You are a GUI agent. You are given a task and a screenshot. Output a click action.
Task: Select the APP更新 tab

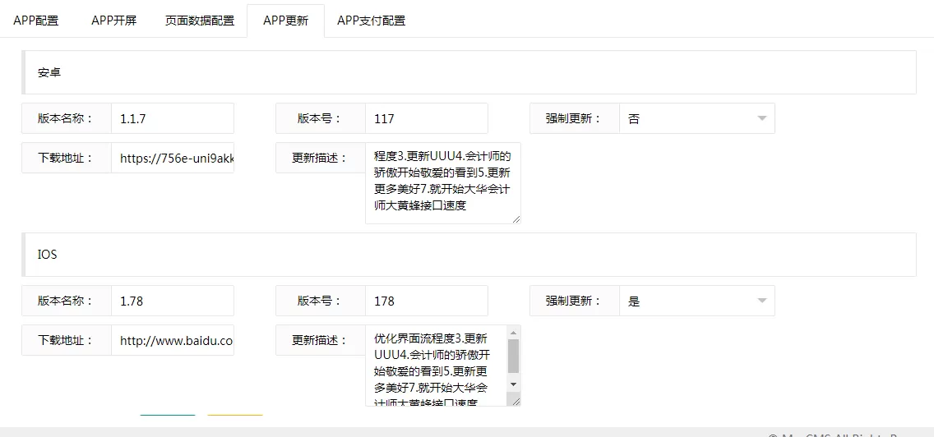(285, 21)
